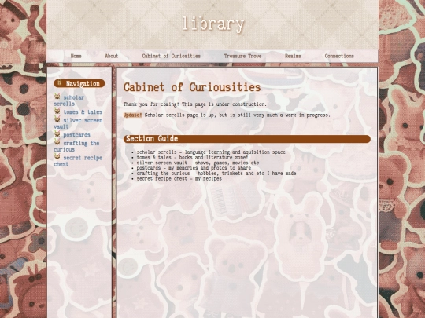Click the scholar scrolls sidebar link
This screenshot has height=318, width=425.
69,101
